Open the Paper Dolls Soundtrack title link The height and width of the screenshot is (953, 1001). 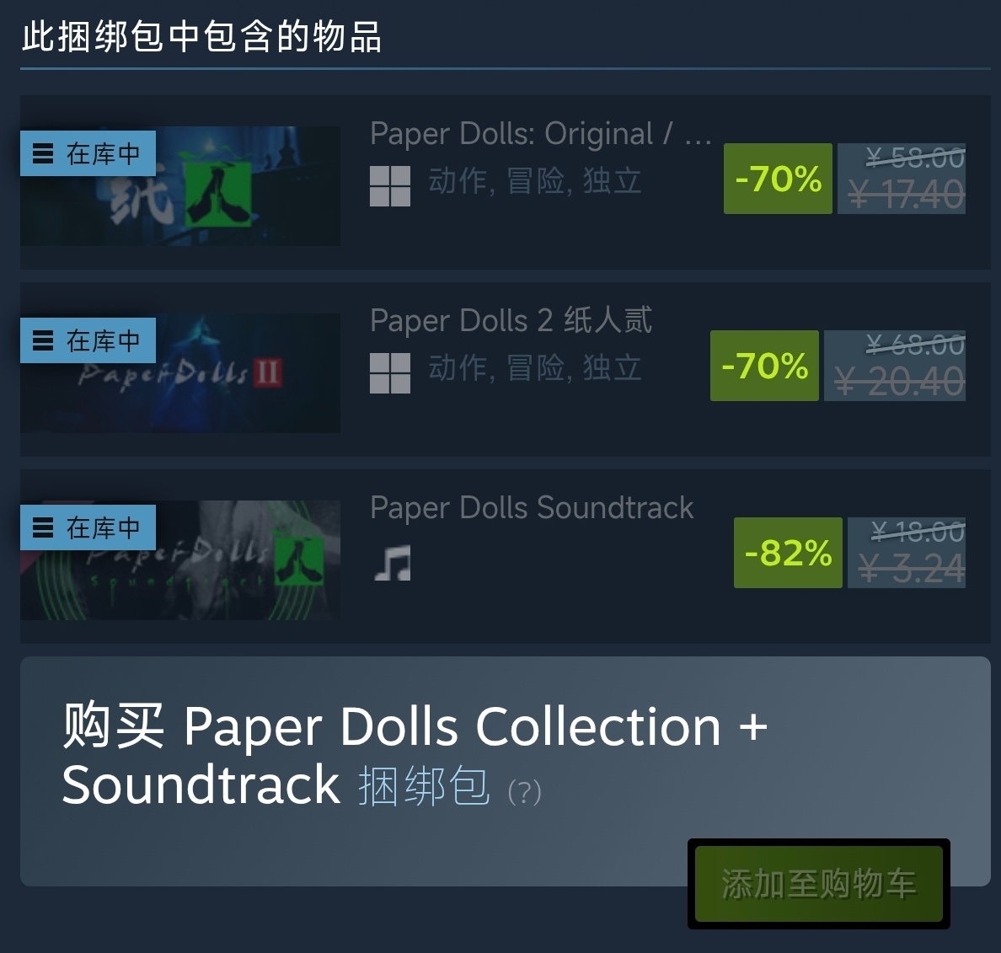point(532,507)
